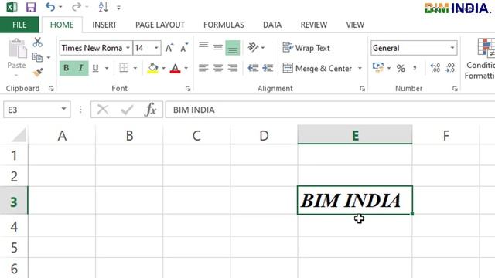Switch to the INSERT tab
Screen dimensions: 495x278
pos(104,25)
